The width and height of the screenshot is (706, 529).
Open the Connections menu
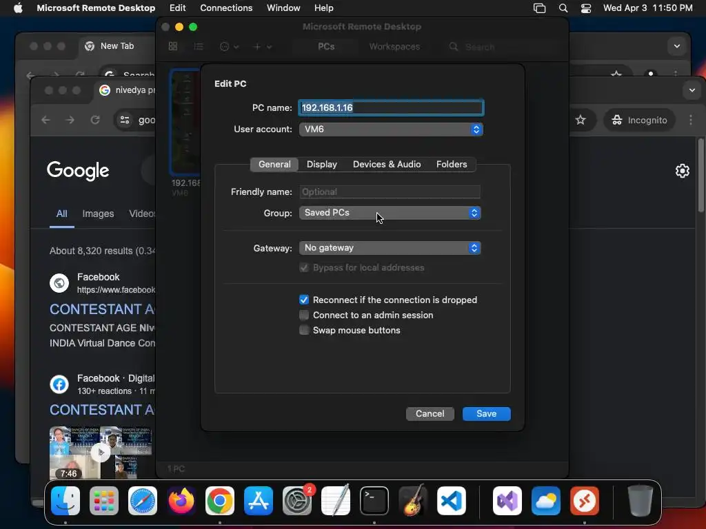226,8
